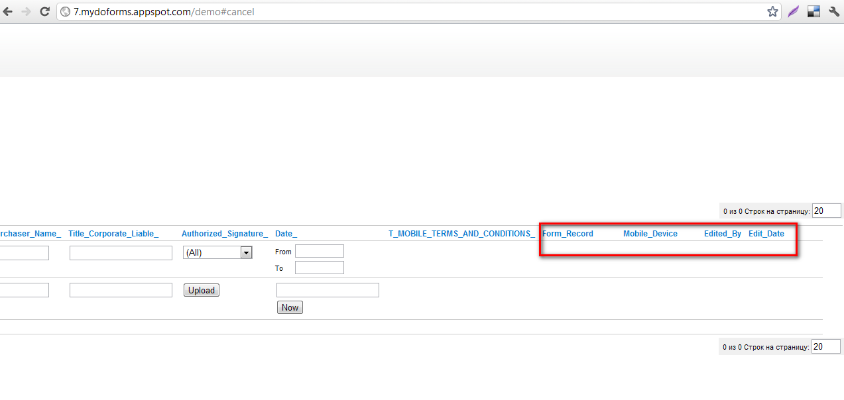Open the Chrome wrench menu

[834, 12]
